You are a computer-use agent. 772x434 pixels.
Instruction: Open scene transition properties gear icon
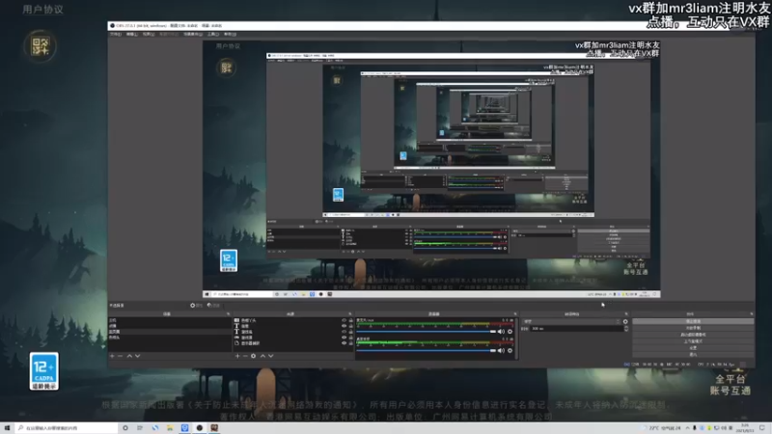point(625,321)
